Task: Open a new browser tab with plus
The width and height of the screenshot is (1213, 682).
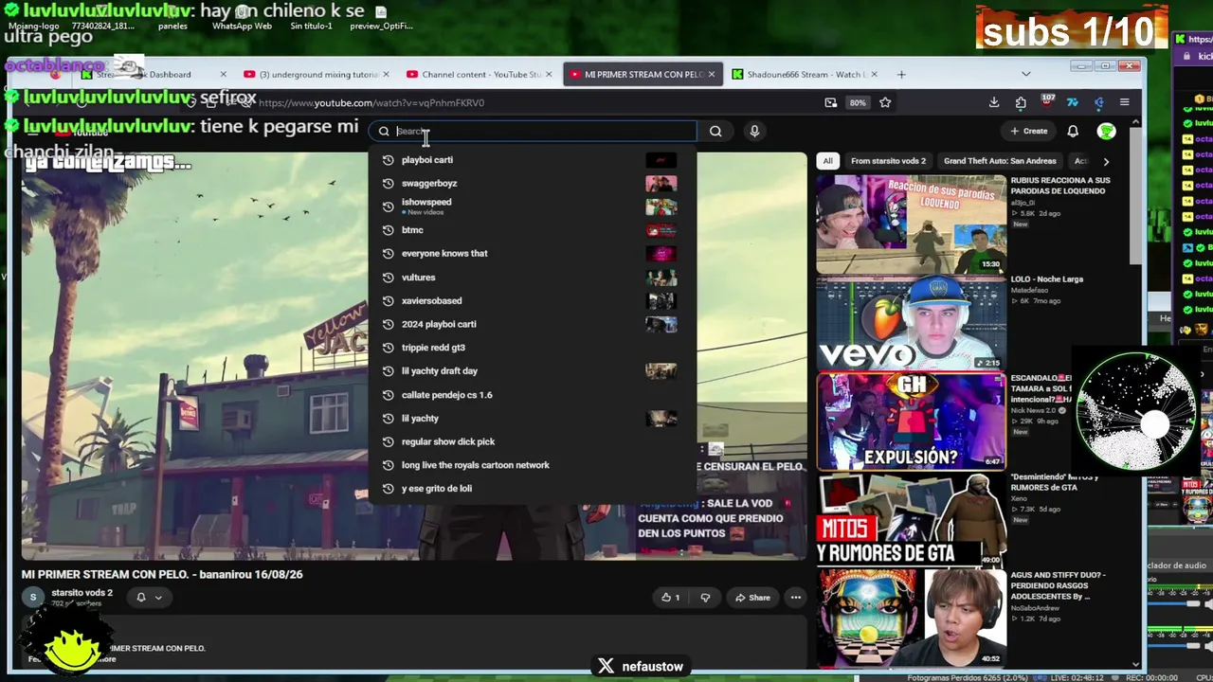Action: coord(901,74)
